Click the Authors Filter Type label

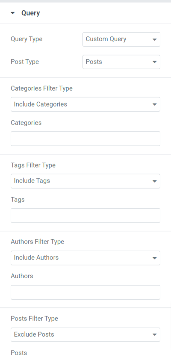37,242
